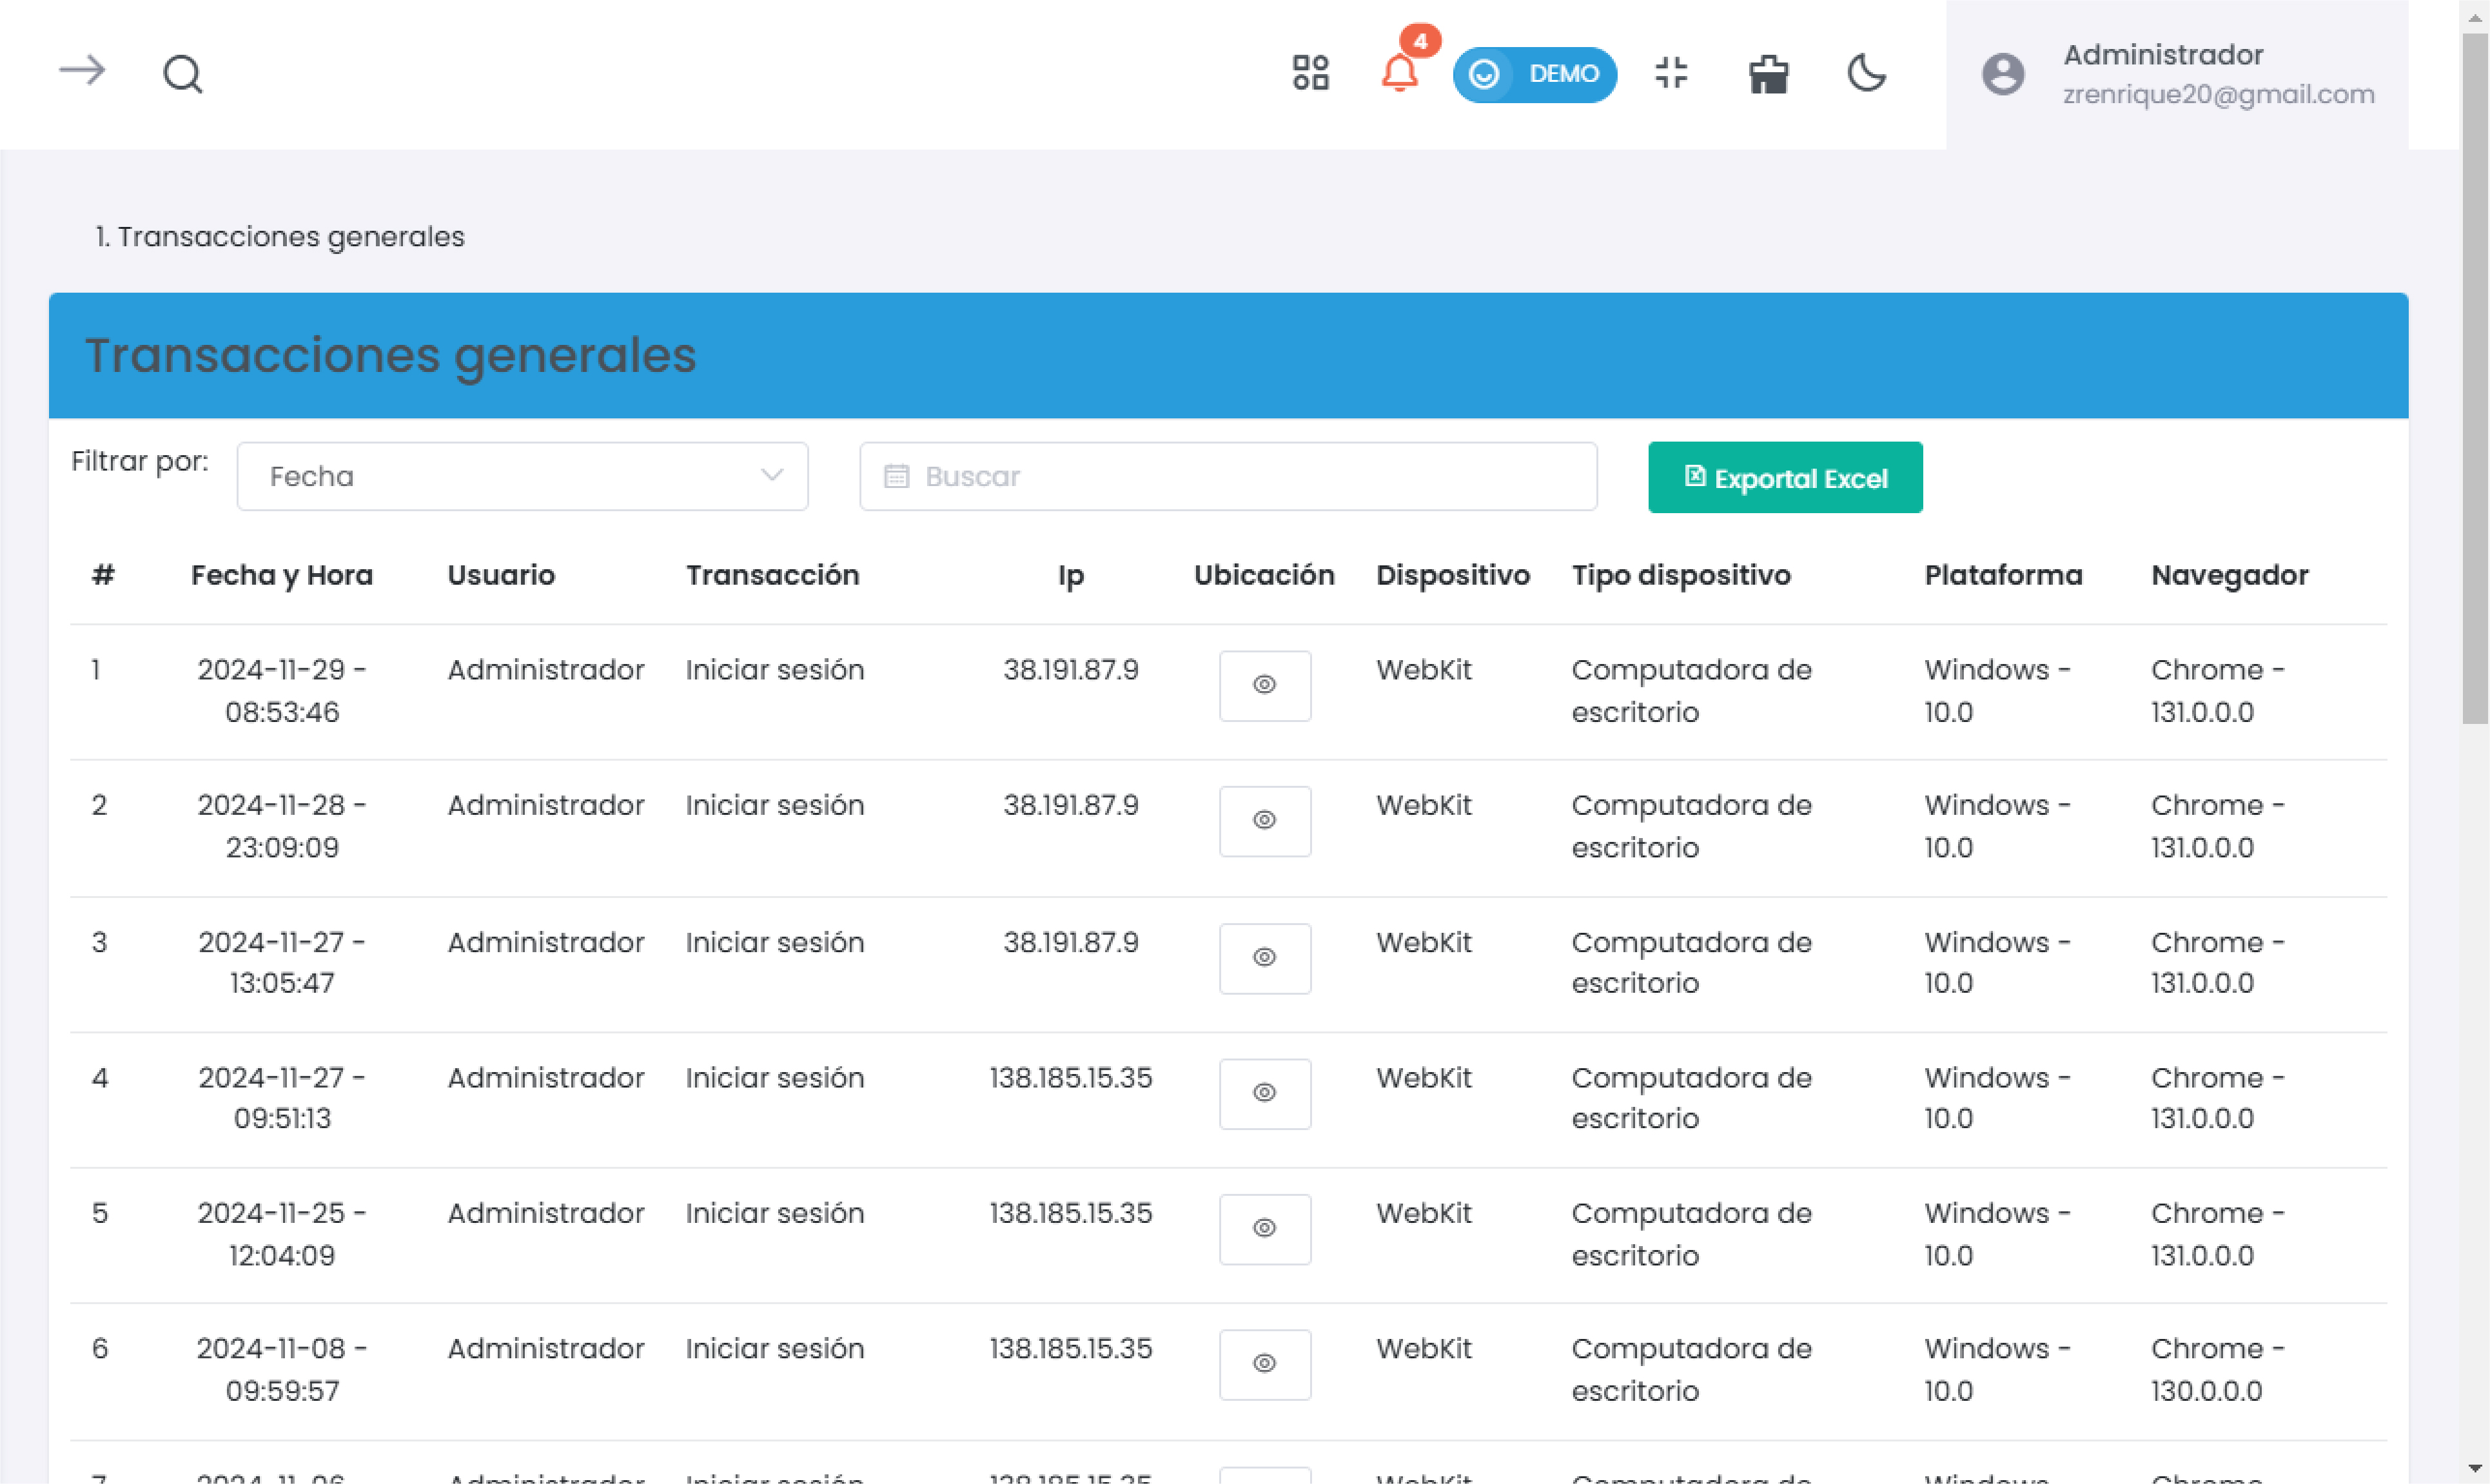This screenshot has height=1484, width=2490.
Task: Open search with the magnifier icon
Action: pyautogui.click(x=183, y=74)
